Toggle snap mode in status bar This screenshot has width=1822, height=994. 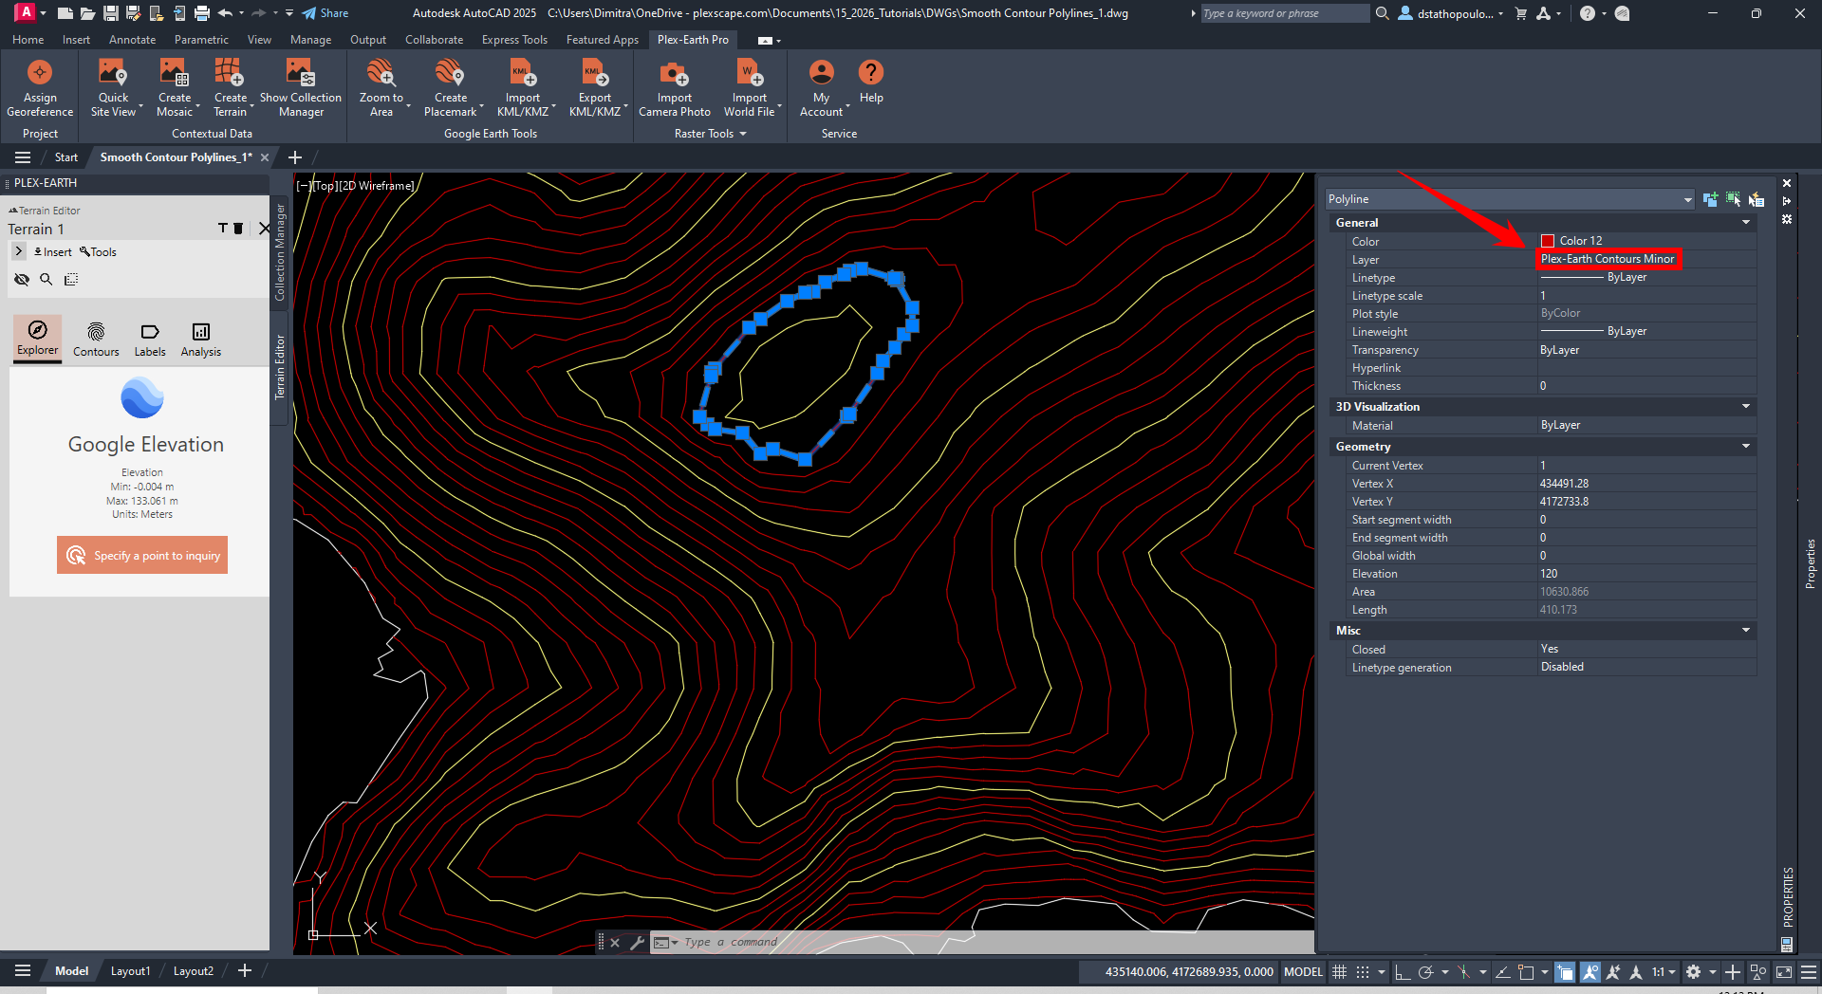pyautogui.click(x=1363, y=971)
